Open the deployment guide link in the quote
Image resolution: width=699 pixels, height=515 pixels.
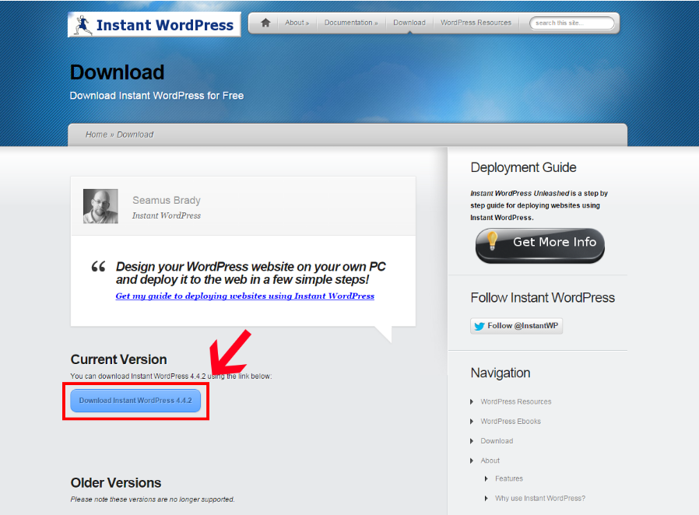pos(244,296)
